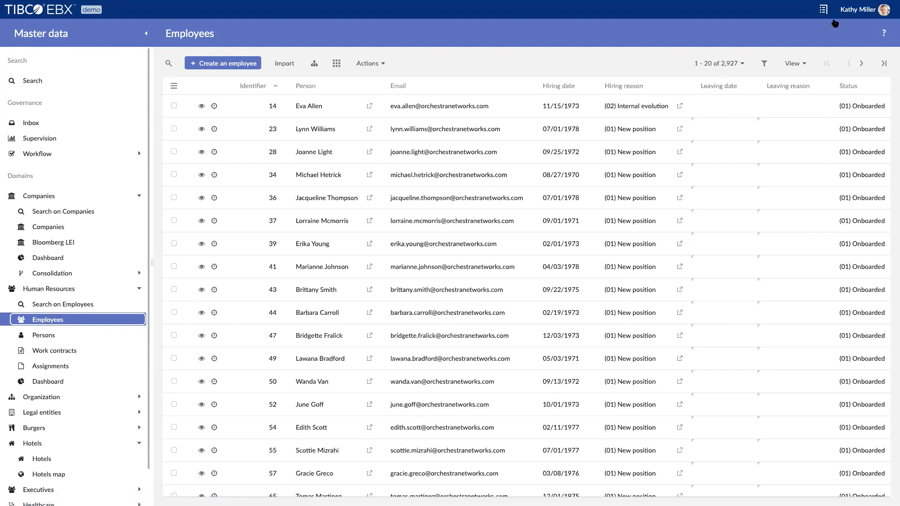View record eye icon for Jacqueline Thompson
Viewport: 900px width, 506px height.
click(x=202, y=198)
